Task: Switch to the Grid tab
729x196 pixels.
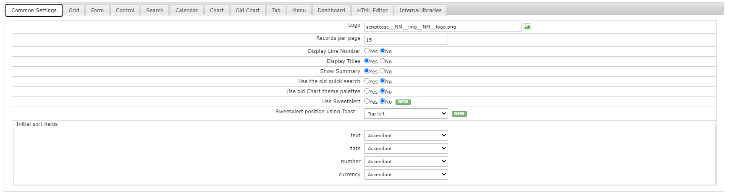Action: [74, 10]
